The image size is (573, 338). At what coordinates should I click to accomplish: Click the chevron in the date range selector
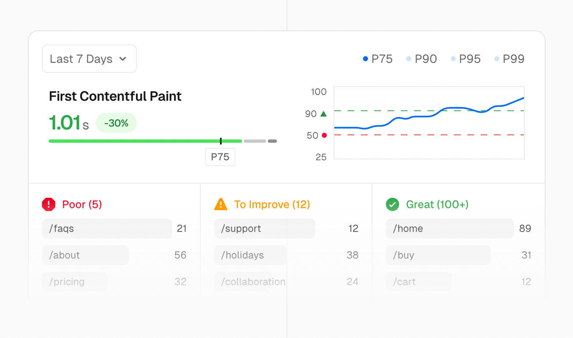click(x=123, y=59)
